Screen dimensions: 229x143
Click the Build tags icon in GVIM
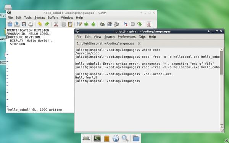pos(132,24)
